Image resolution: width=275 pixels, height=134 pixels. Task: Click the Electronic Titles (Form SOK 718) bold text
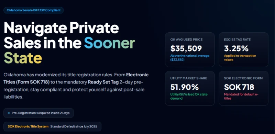[x=76, y=78]
